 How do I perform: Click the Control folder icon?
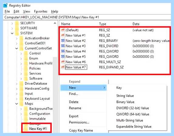pos(26,53)
